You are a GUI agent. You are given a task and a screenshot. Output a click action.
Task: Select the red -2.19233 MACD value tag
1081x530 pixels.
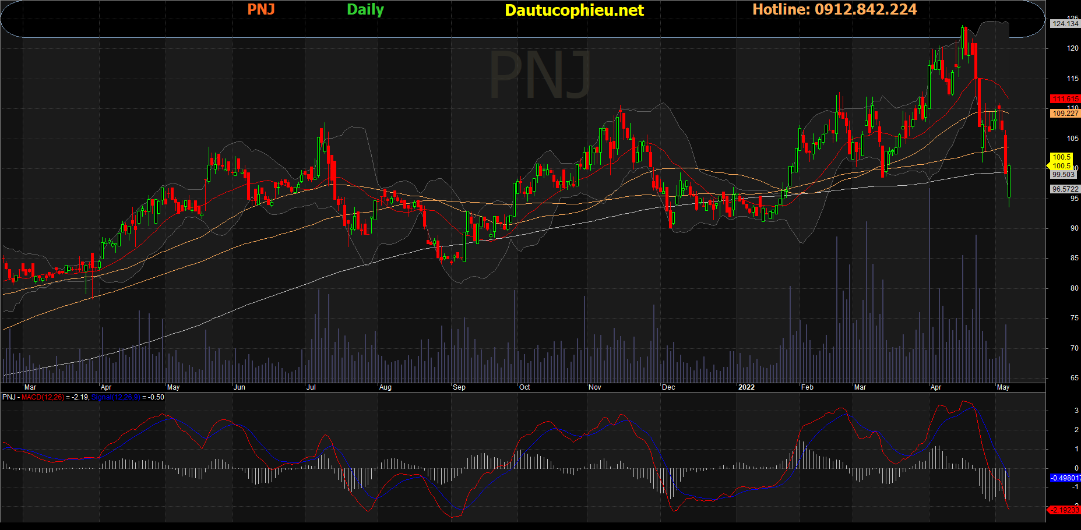(1065, 510)
